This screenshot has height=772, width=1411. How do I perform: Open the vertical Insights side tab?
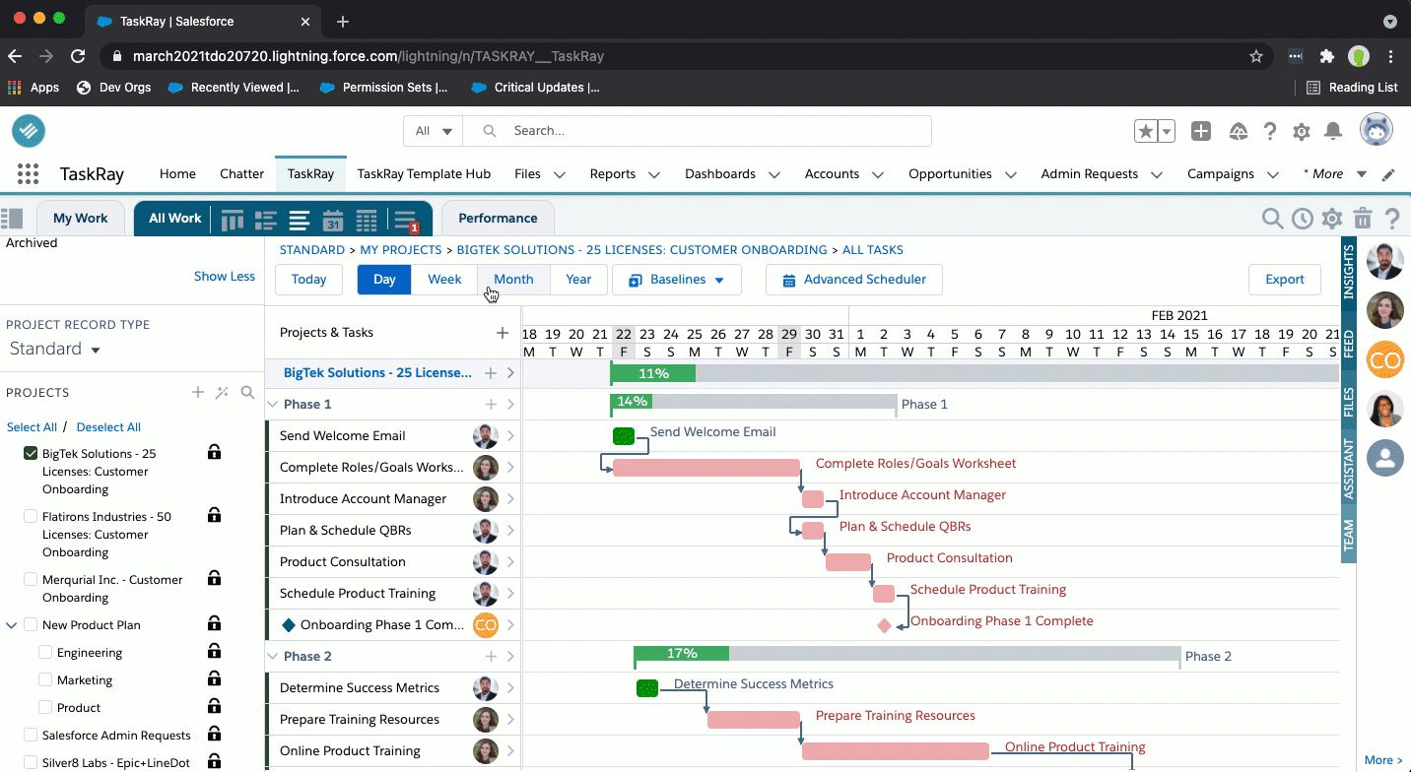(1348, 271)
